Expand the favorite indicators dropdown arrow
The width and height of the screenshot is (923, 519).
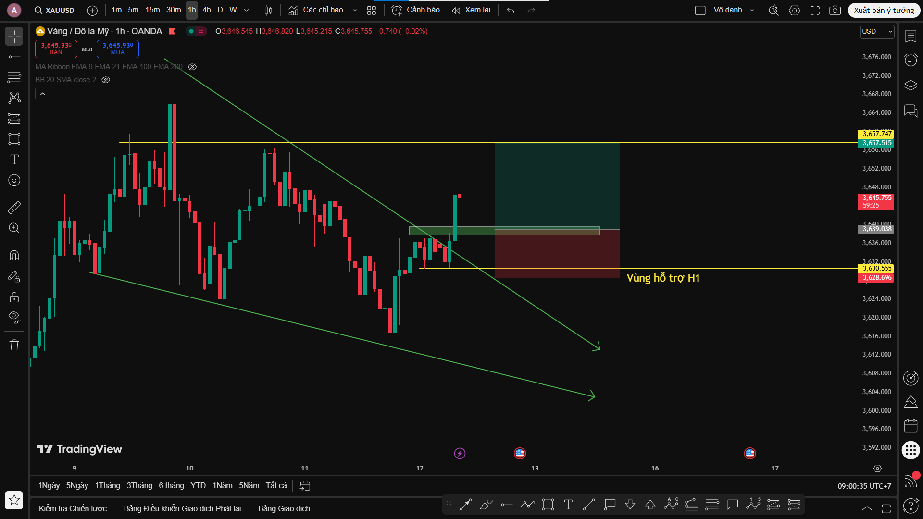[x=355, y=10]
